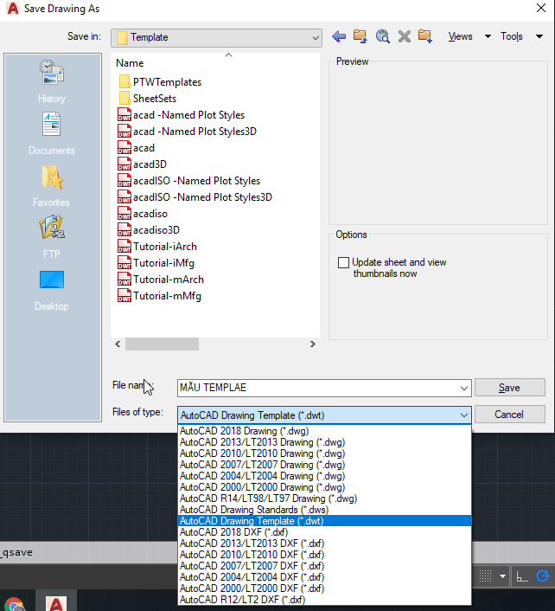Click the Cancel button

(x=509, y=415)
